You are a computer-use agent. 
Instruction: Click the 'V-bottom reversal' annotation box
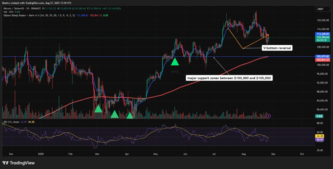(x=277, y=48)
